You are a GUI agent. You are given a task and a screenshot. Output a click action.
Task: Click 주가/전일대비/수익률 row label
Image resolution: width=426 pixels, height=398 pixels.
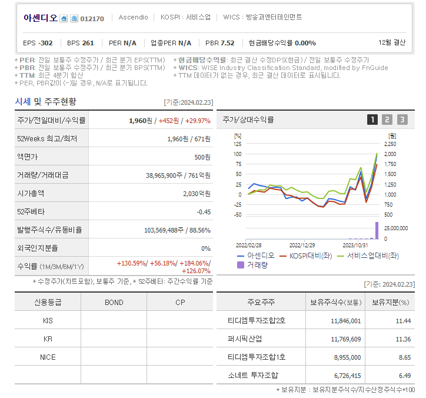coord(51,120)
